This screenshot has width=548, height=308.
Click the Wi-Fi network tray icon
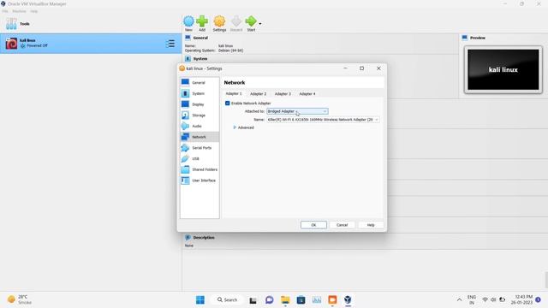485,299
